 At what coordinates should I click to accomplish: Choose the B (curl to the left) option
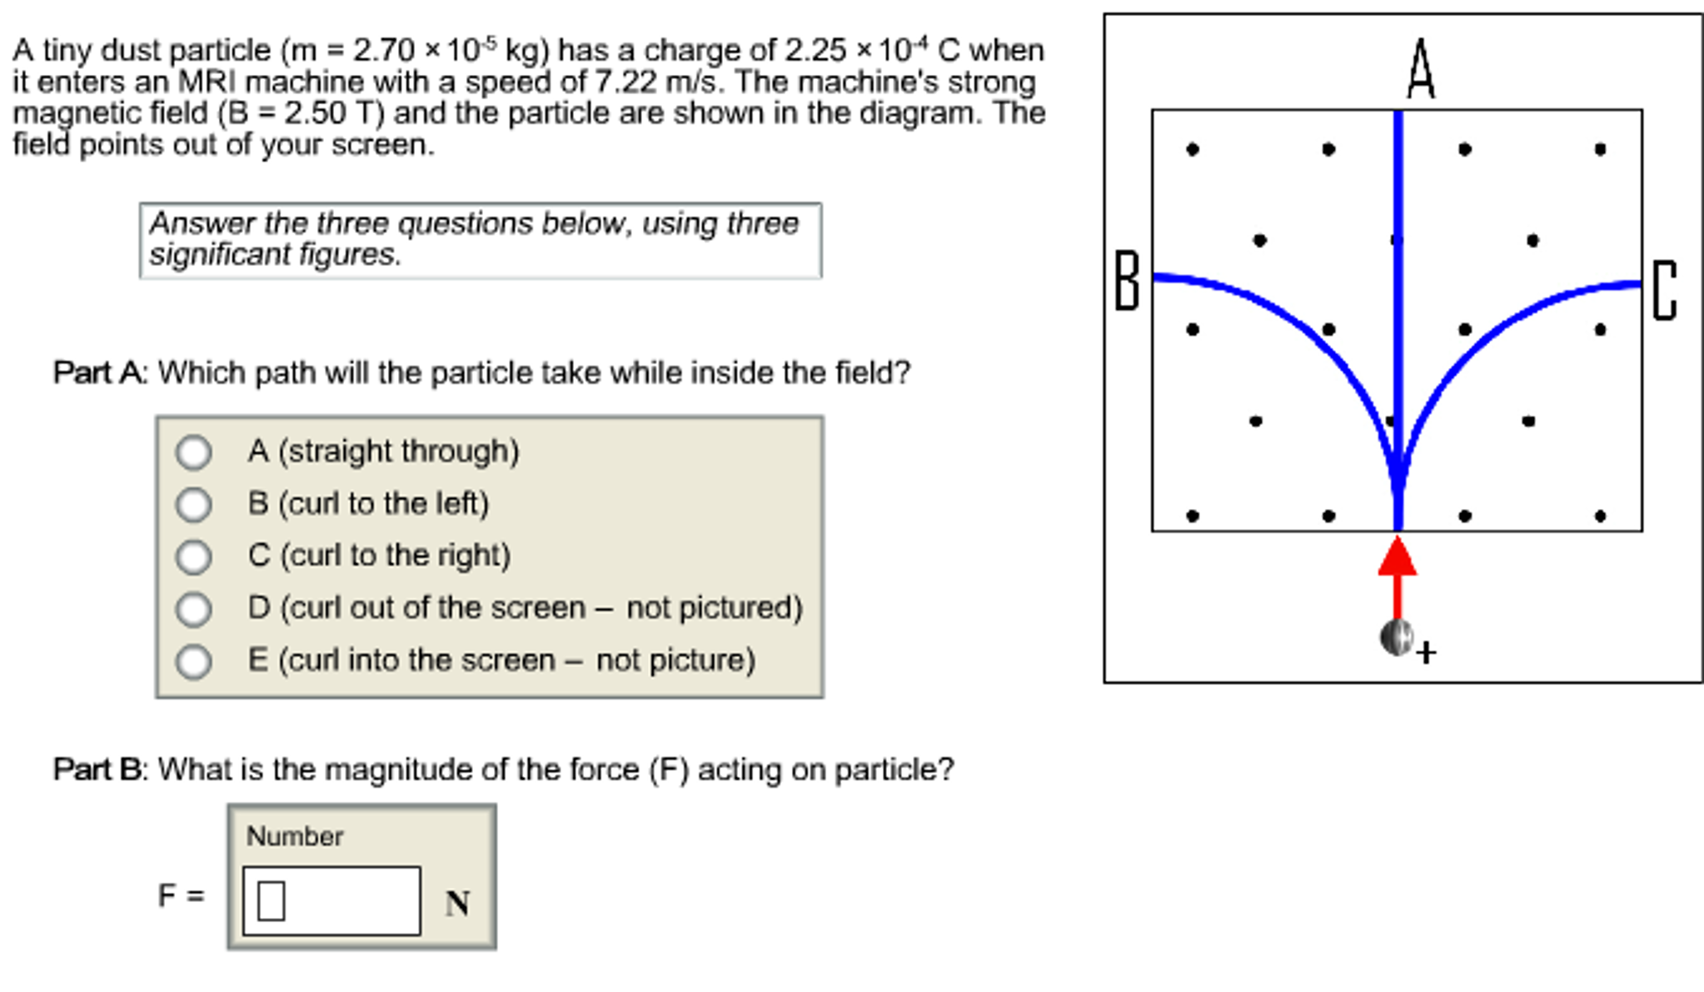click(x=193, y=505)
